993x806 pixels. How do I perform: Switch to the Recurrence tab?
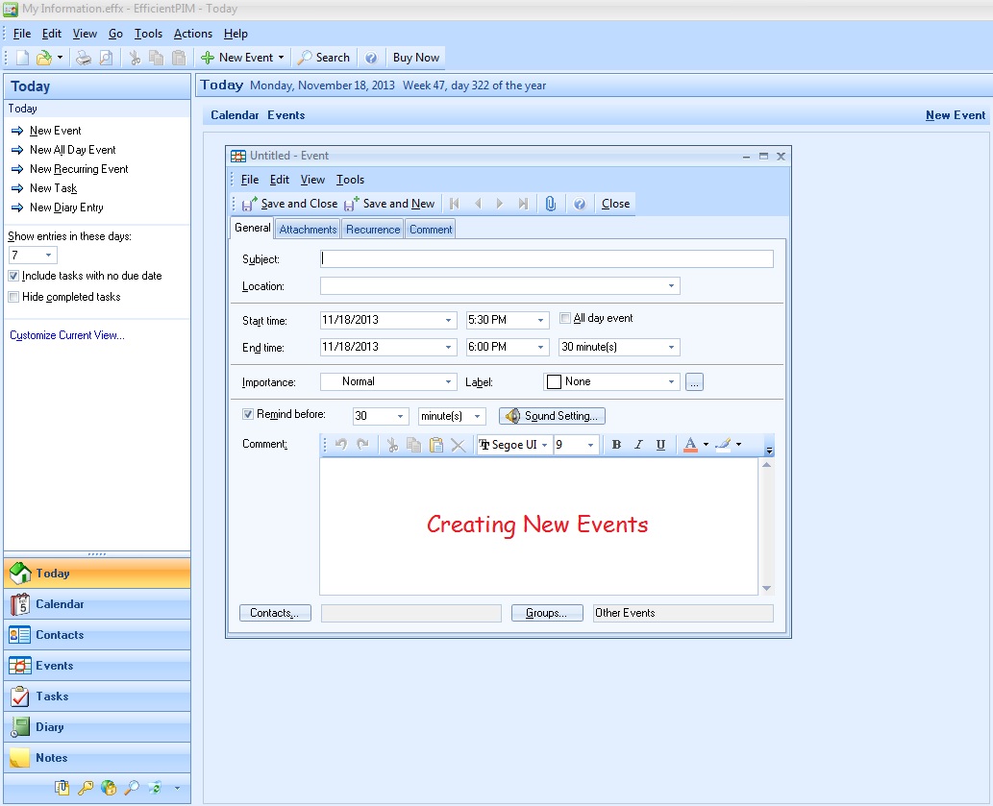point(373,230)
